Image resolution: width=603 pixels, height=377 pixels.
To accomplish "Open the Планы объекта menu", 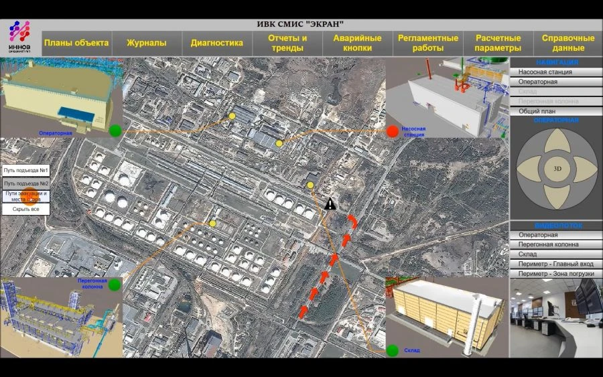I will 76,43.
